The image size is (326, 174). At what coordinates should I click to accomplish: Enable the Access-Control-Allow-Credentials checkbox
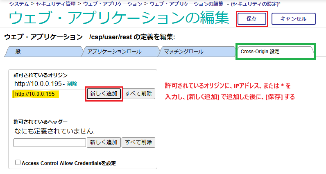click(18, 163)
